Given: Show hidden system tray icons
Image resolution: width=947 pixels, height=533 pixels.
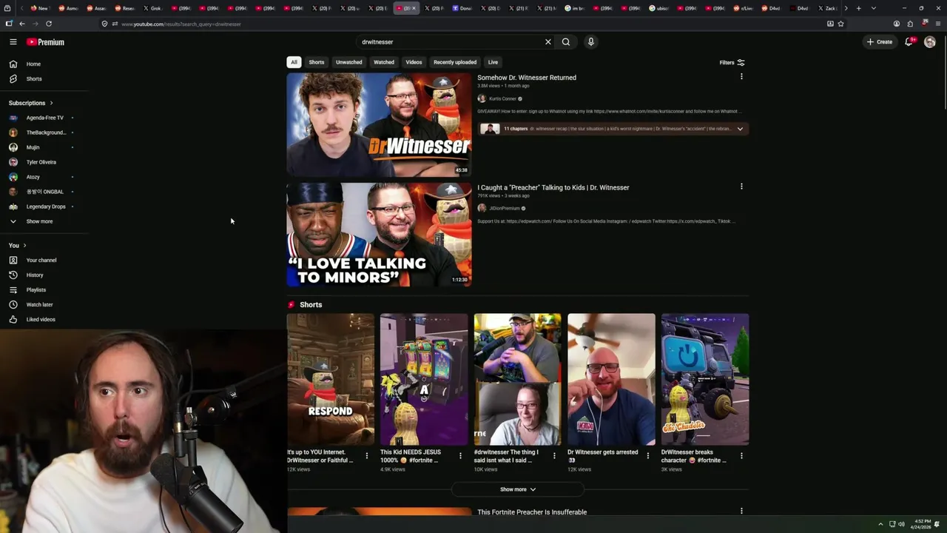Looking at the screenshot, I should [x=880, y=524].
